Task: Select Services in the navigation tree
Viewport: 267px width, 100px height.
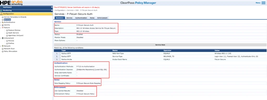Action: [7, 20]
